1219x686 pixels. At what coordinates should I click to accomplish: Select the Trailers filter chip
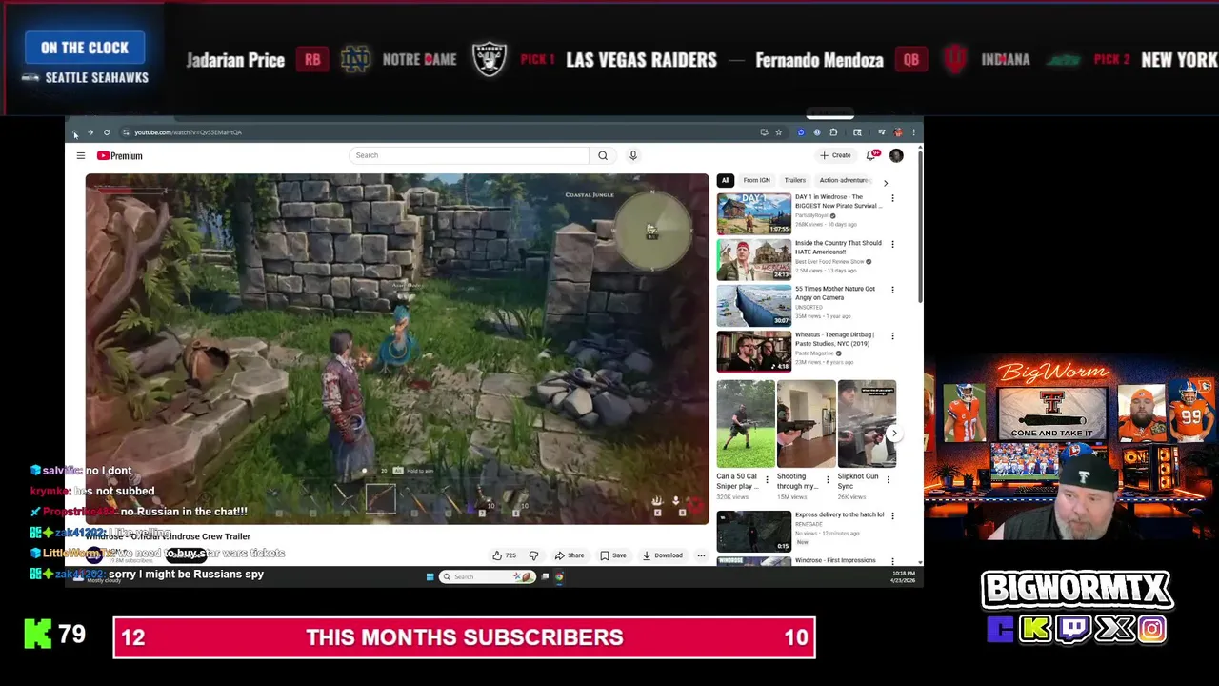click(x=795, y=180)
